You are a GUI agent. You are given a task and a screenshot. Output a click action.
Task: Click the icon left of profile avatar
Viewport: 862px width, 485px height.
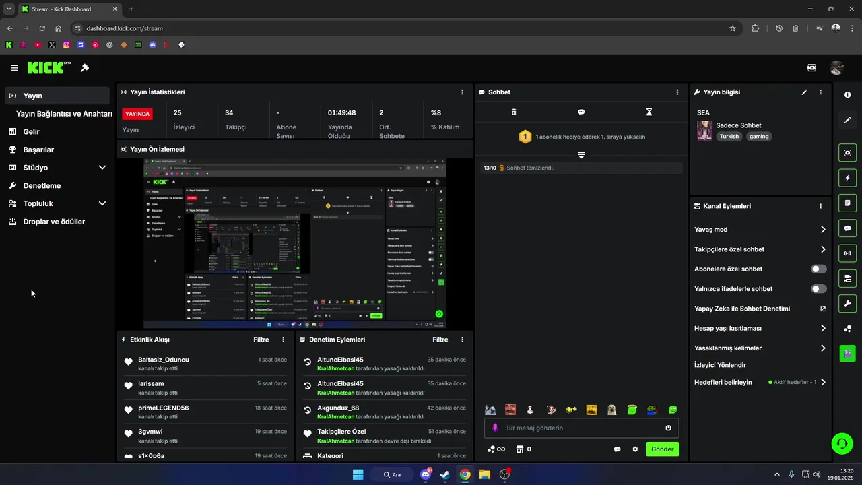click(x=811, y=68)
